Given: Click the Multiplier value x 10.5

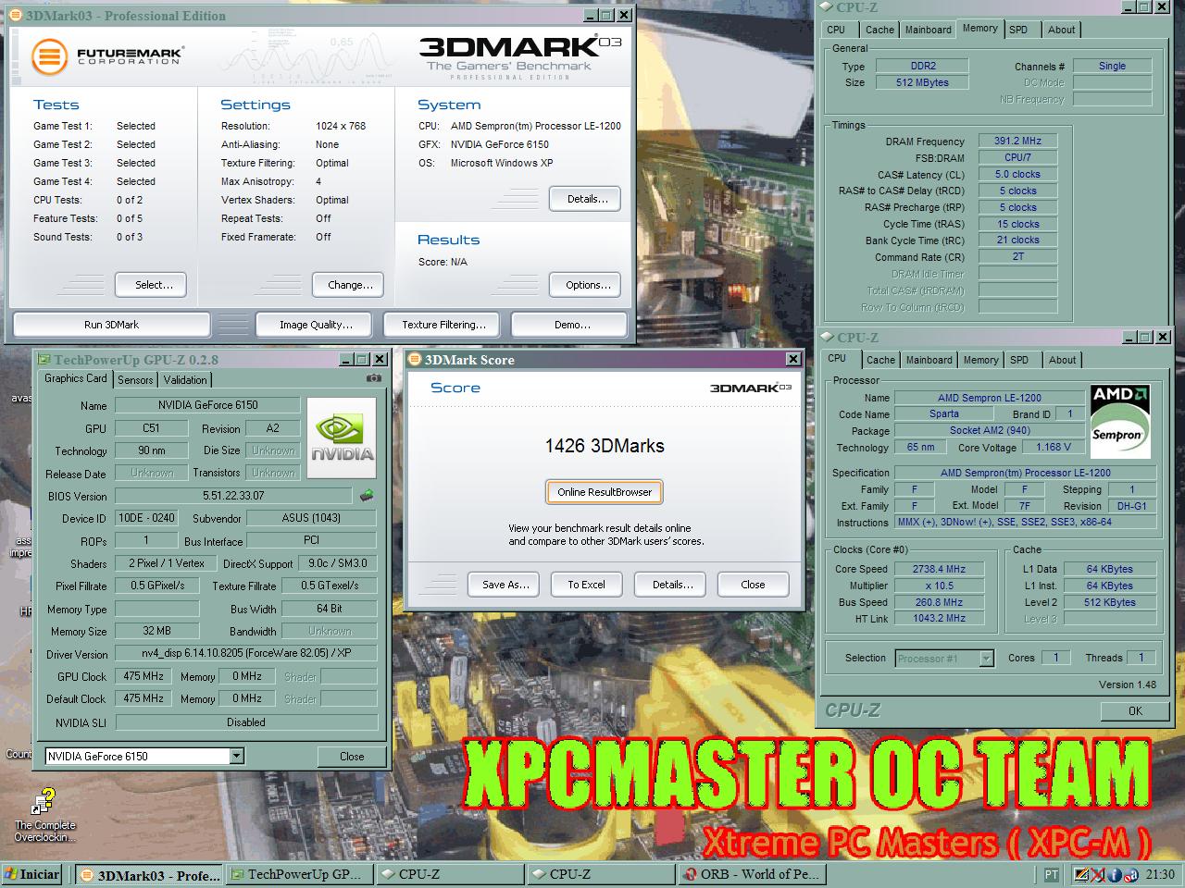Looking at the screenshot, I should point(939,586).
